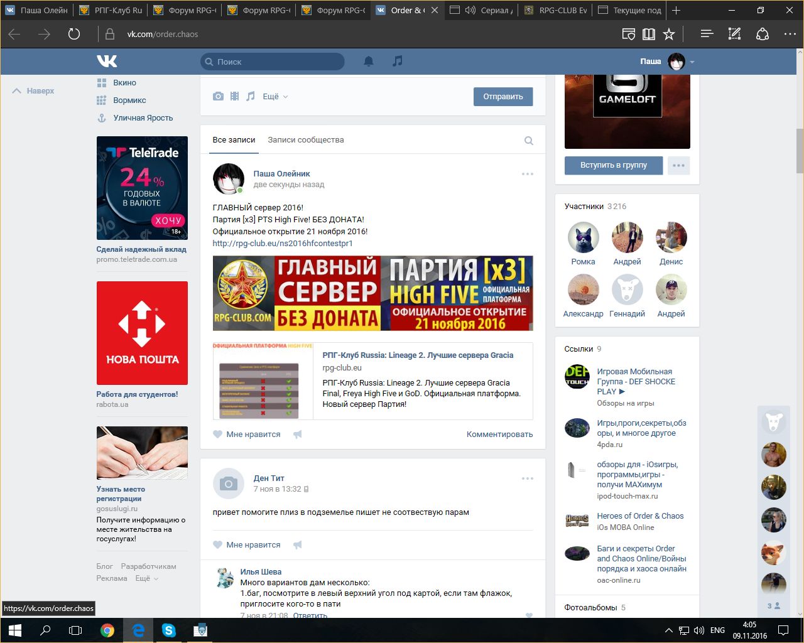804x643 pixels.
Task: Open the Heroes of Order & Chaos link
Action: 640,516
